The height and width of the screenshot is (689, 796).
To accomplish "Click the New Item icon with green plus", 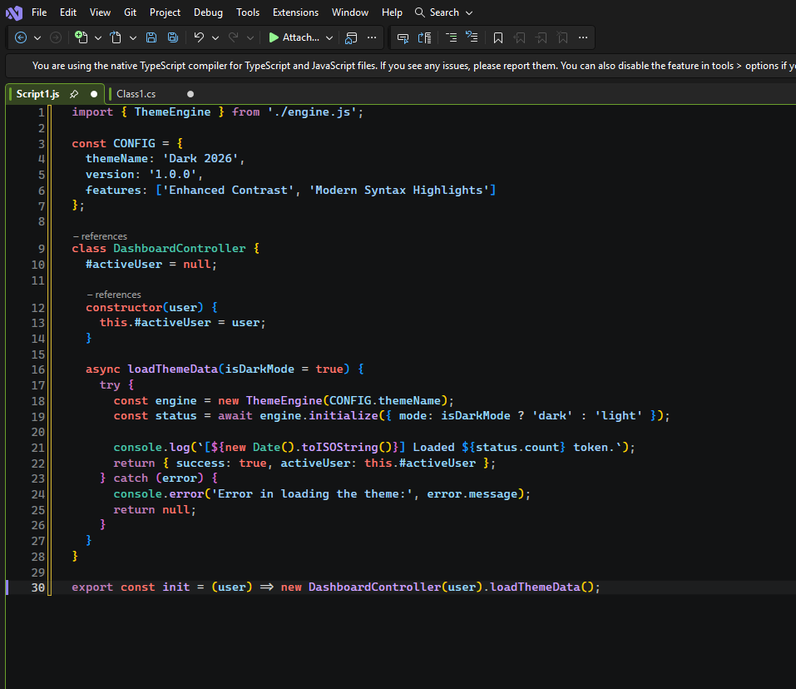I will click(82, 37).
